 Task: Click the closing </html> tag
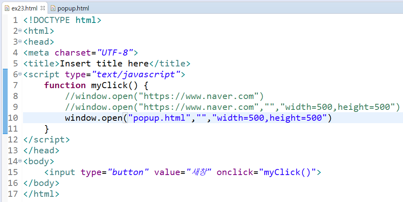42,194
